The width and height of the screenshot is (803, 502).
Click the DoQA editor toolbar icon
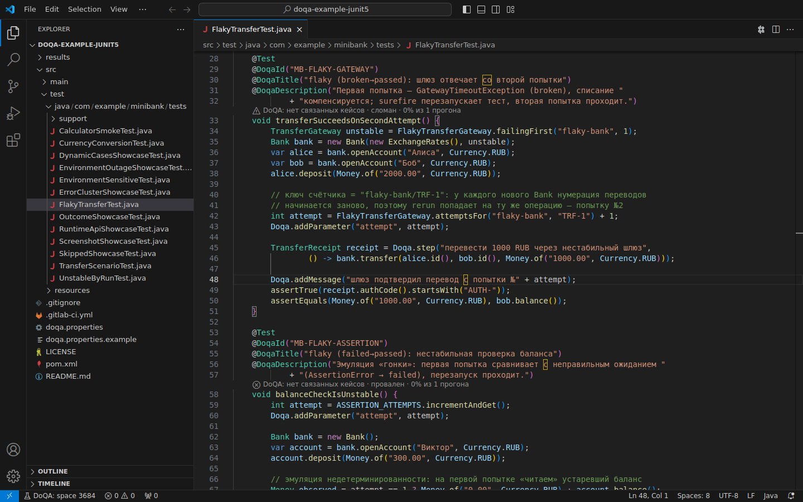761,30
